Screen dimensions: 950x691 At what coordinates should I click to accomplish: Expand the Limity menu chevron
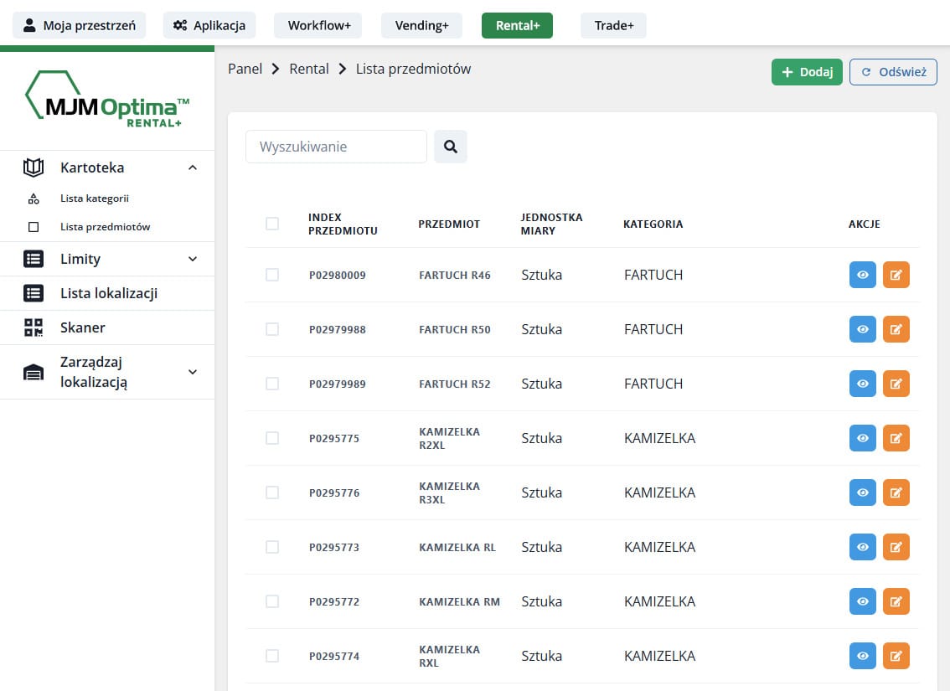pyautogui.click(x=193, y=260)
